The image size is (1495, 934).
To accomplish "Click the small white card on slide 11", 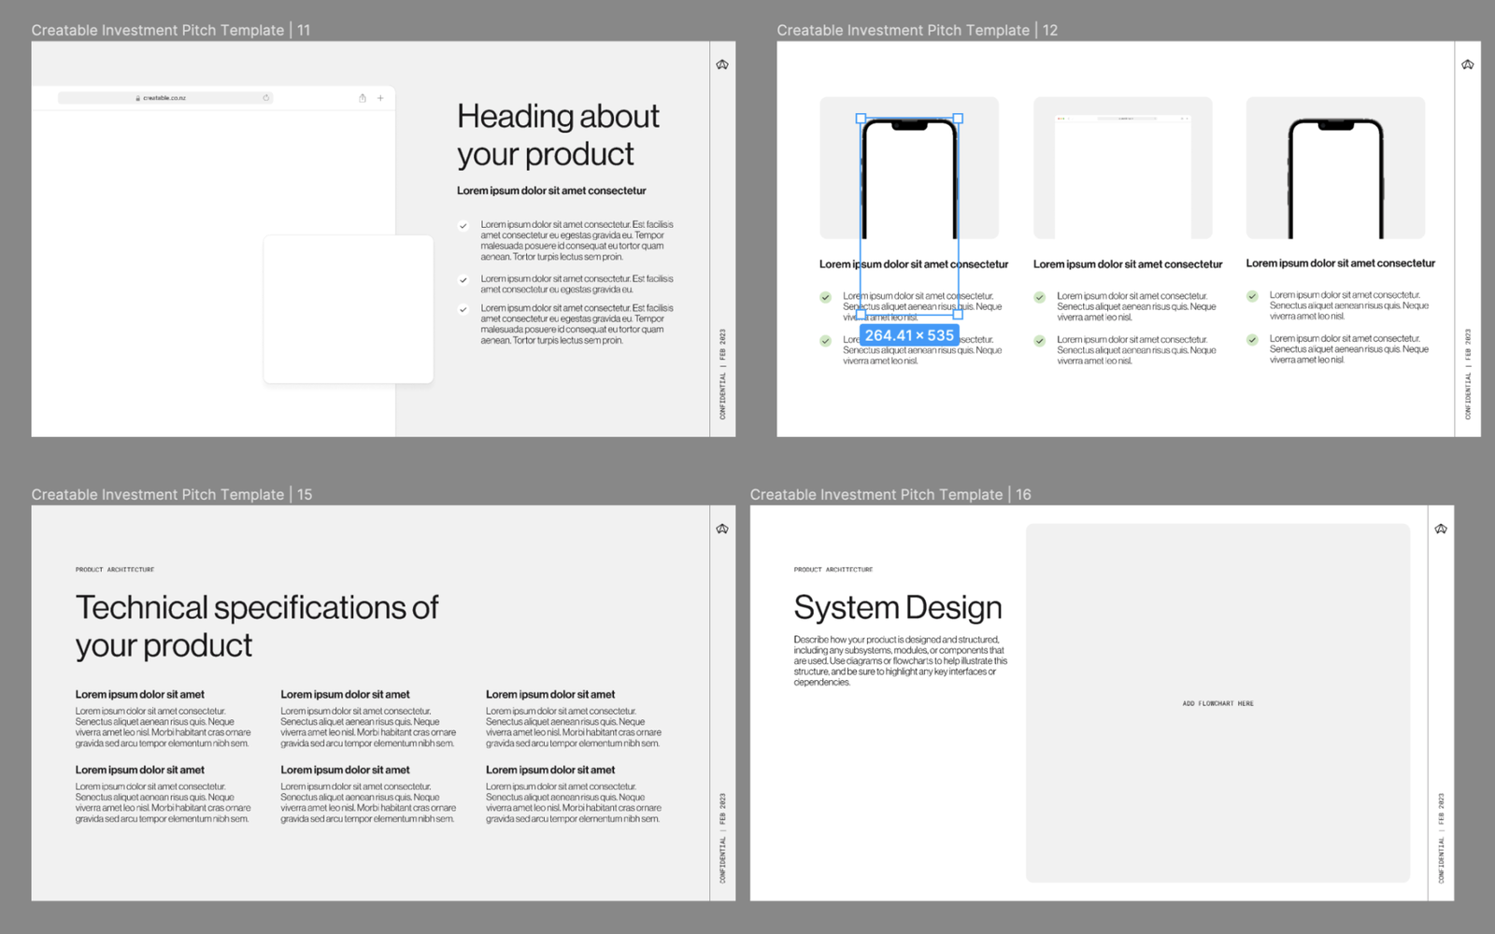I will point(349,309).
